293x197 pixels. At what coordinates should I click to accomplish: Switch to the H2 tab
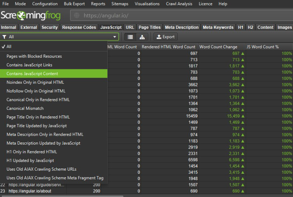click(x=250, y=27)
